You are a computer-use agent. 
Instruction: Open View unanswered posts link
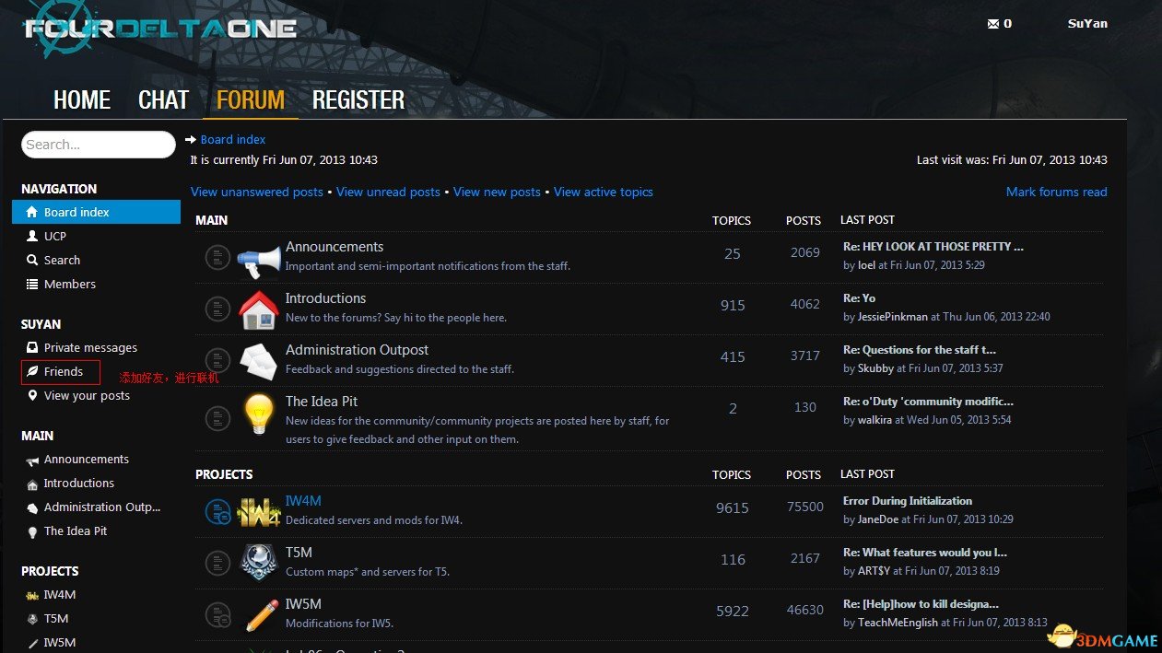pos(256,192)
